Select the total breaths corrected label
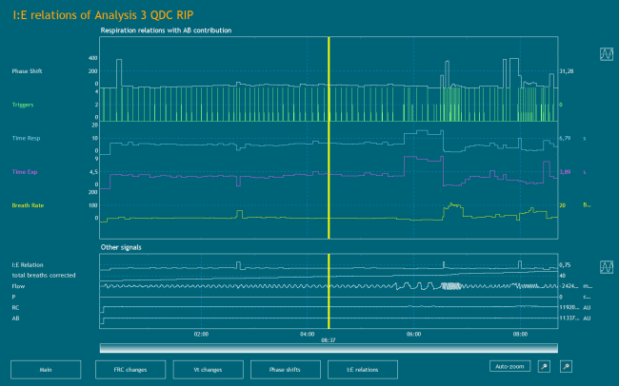Viewport: 619px width, 386px height. tap(40, 275)
